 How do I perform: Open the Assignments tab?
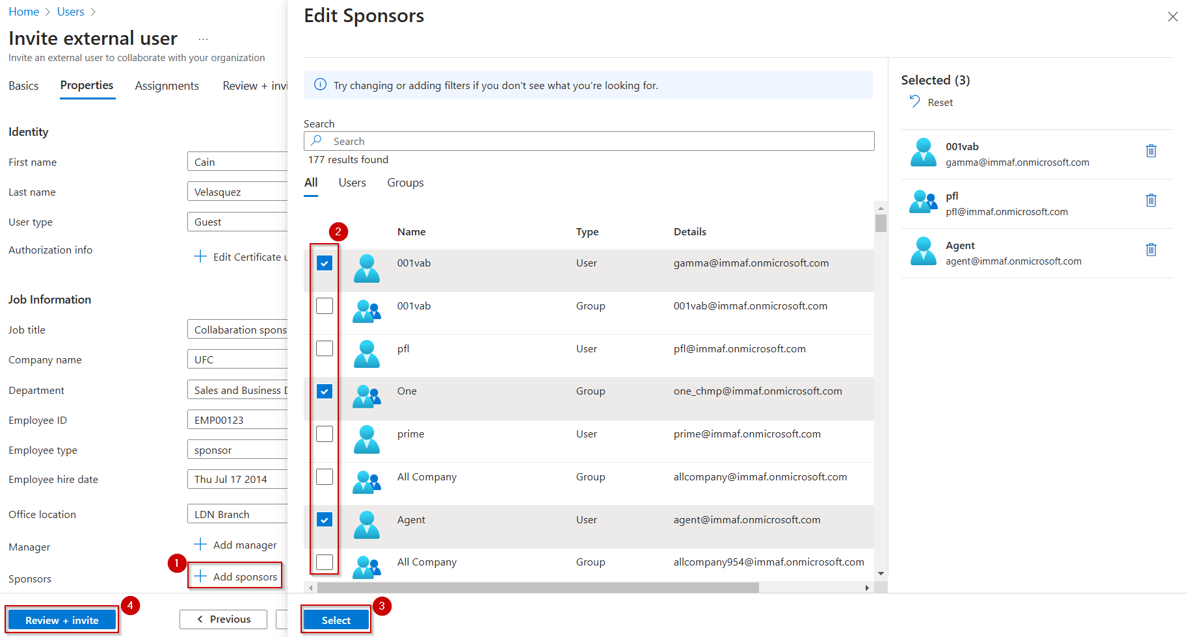click(167, 85)
